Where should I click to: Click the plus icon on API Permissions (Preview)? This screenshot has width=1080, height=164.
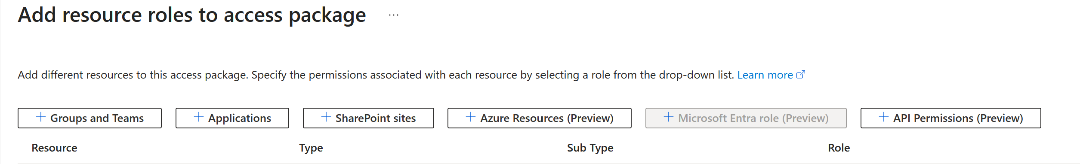click(x=884, y=117)
